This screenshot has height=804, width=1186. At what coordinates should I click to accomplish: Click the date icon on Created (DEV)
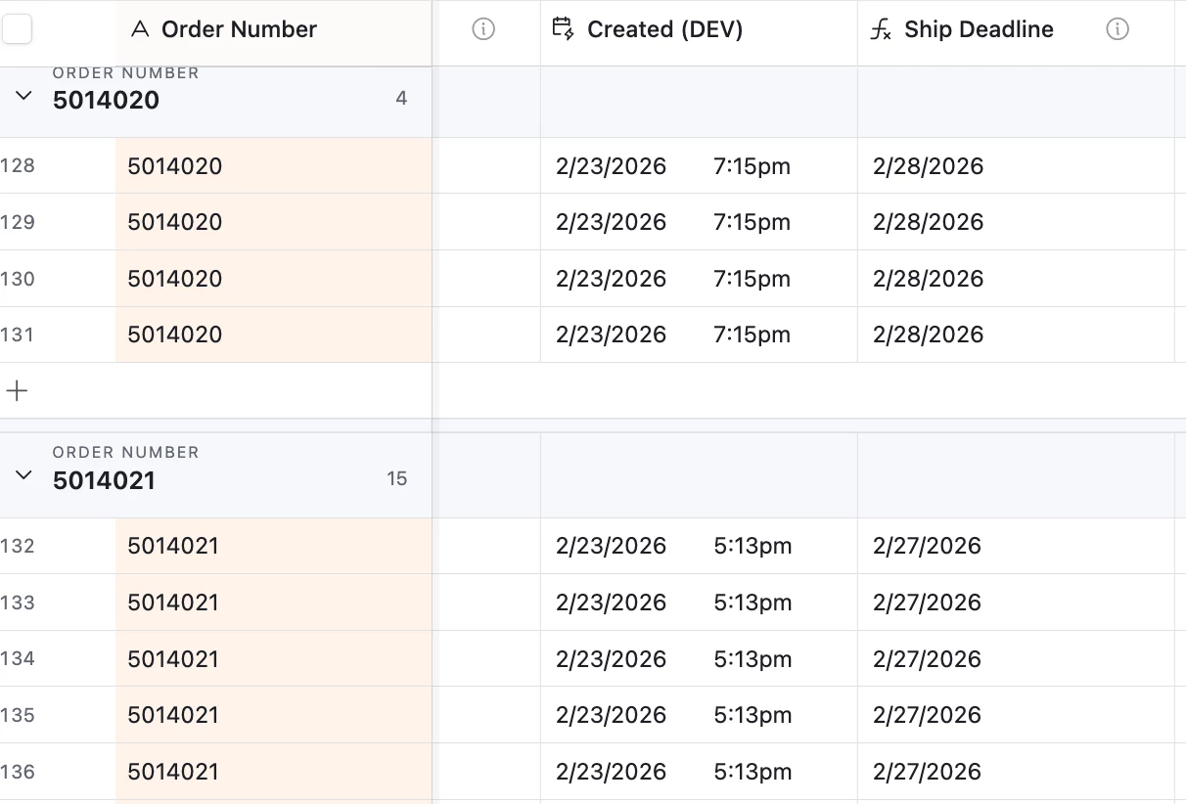[563, 29]
